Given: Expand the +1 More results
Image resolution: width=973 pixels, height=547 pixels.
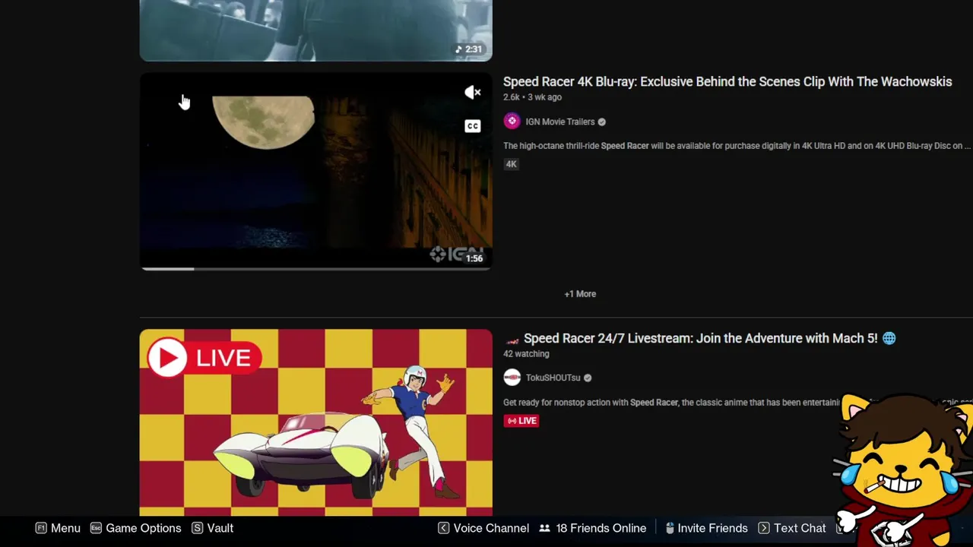Looking at the screenshot, I should click(580, 294).
